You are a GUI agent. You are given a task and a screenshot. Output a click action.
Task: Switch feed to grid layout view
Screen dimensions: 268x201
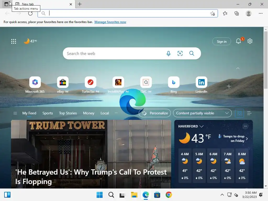click(x=239, y=113)
